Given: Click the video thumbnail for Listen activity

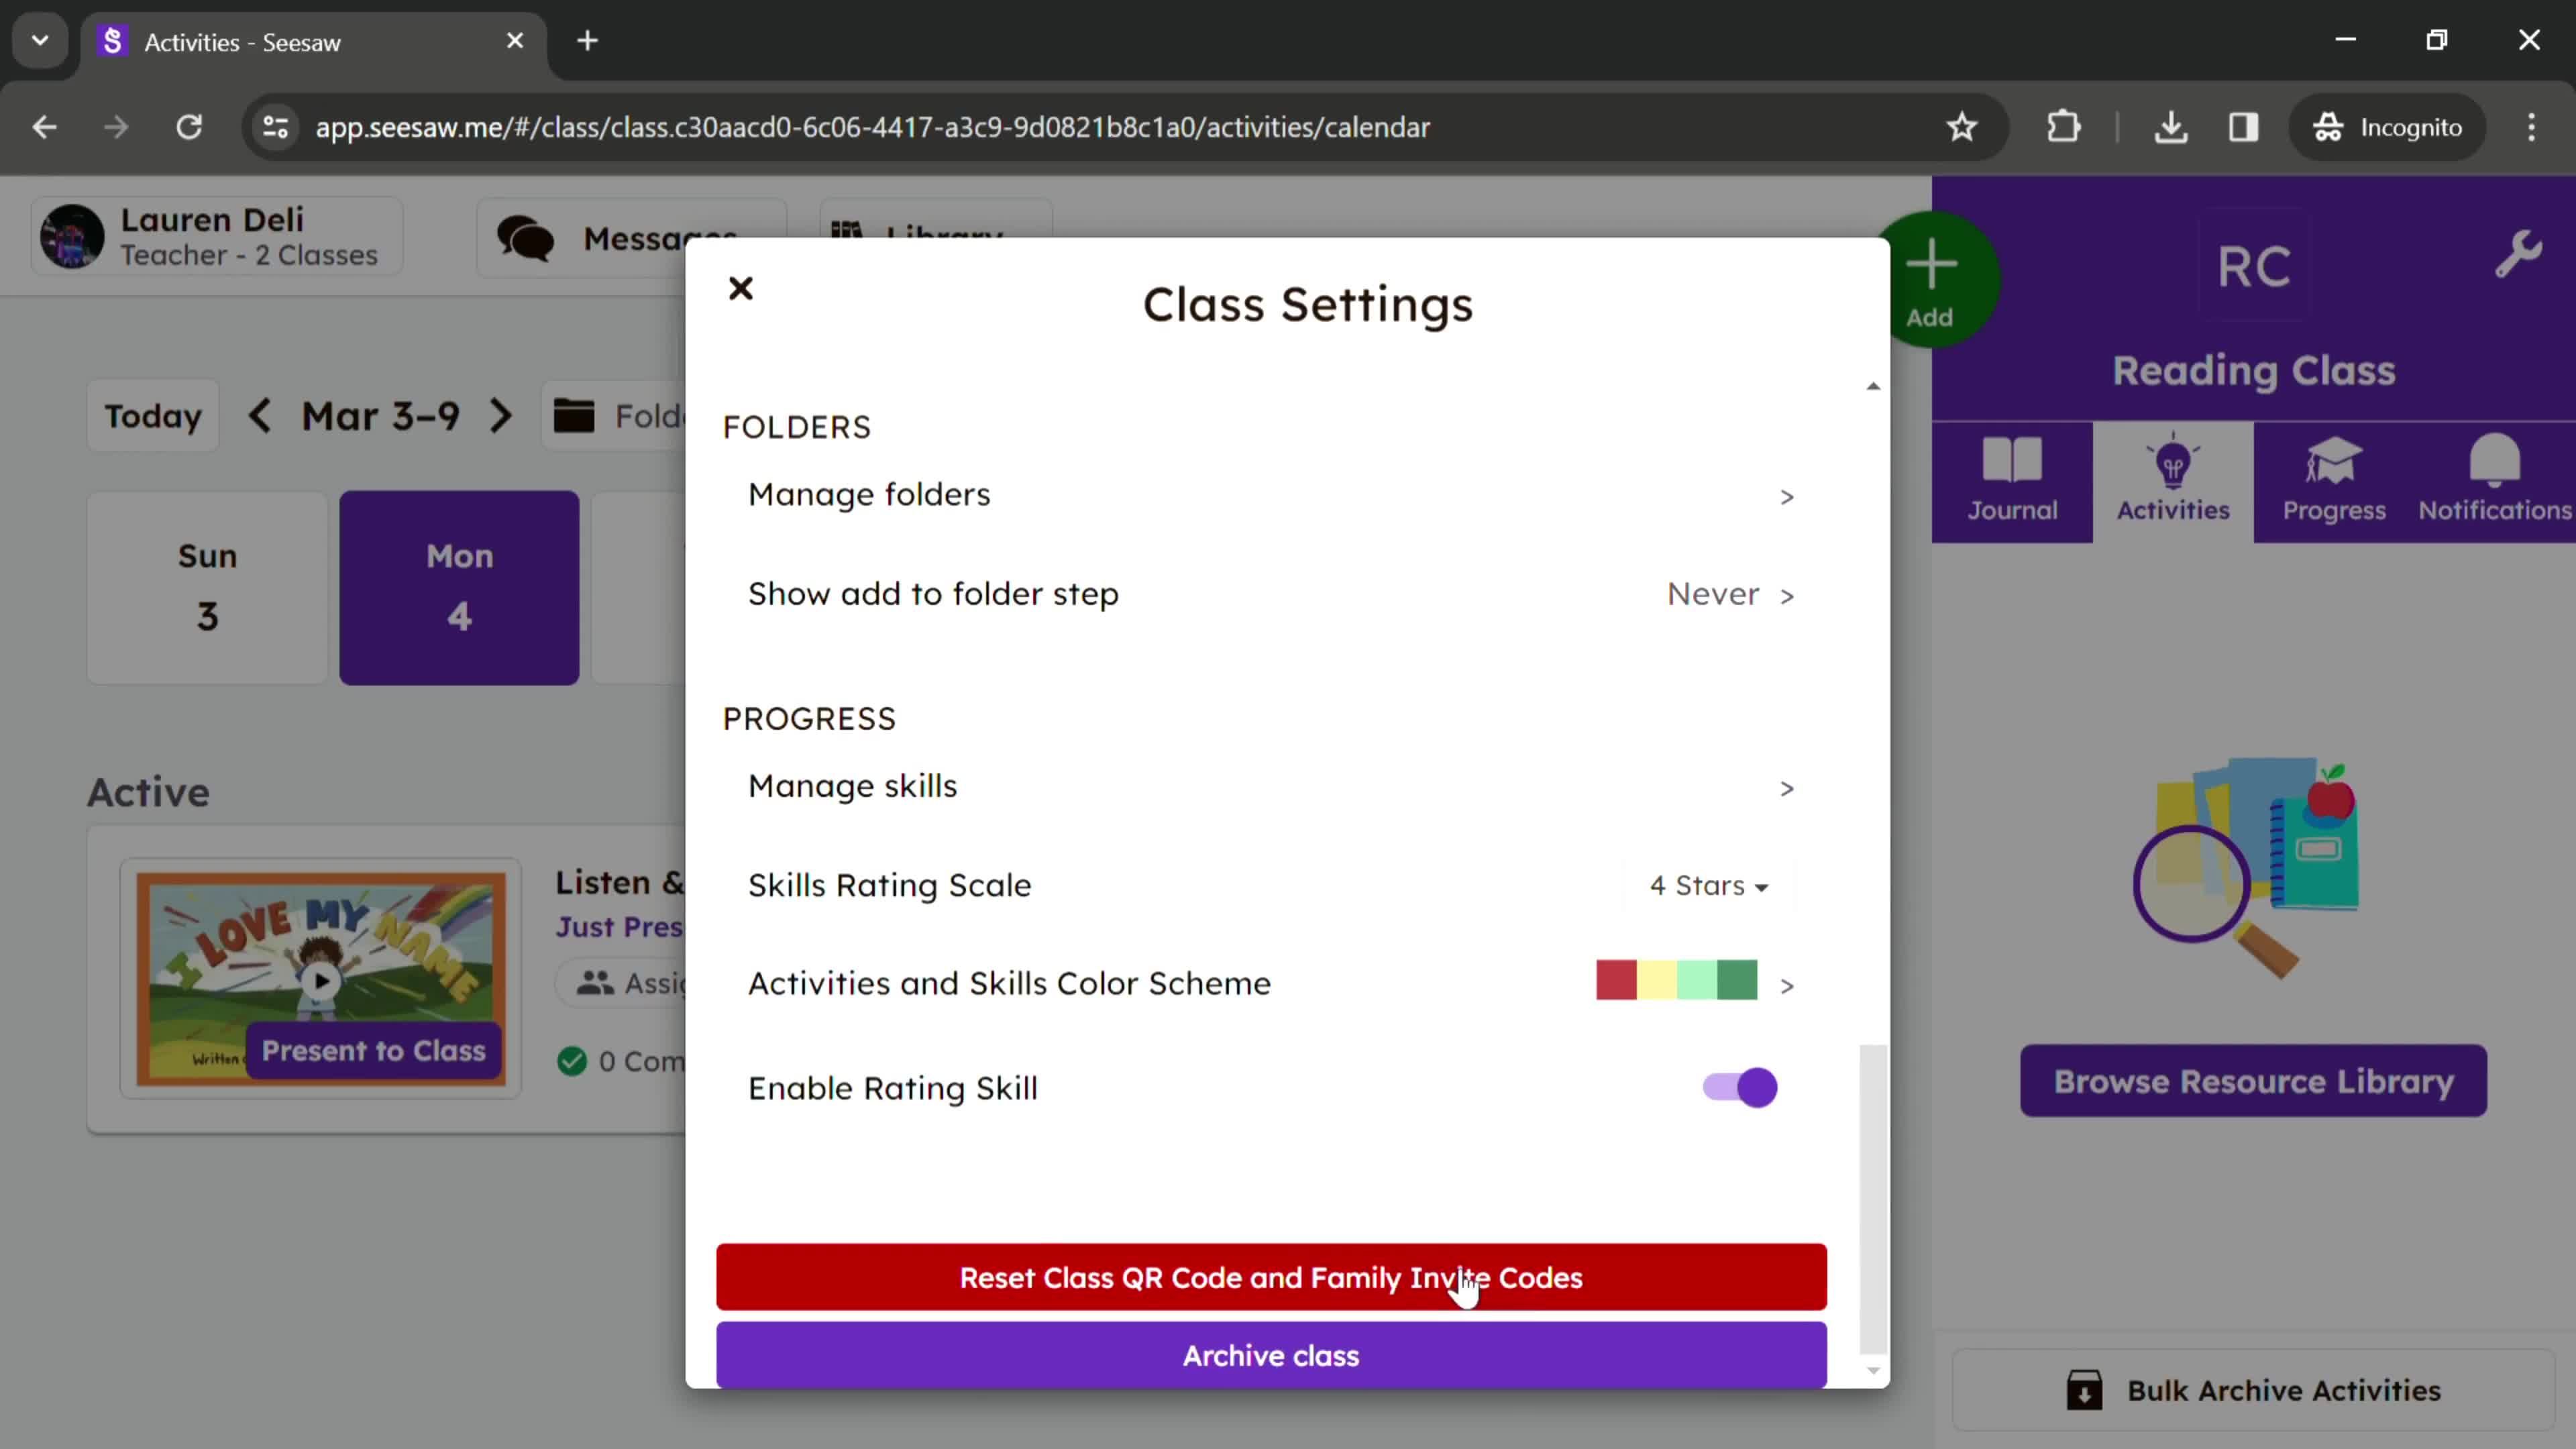Looking at the screenshot, I should pyautogui.click(x=320, y=978).
